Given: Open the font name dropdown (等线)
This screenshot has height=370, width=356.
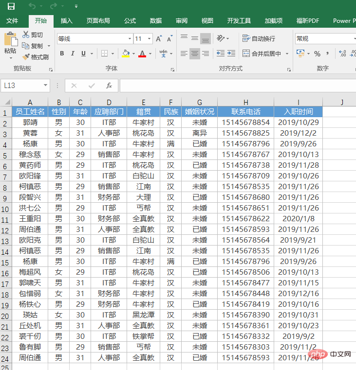Looking at the screenshot, I should (x=130, y=38).
